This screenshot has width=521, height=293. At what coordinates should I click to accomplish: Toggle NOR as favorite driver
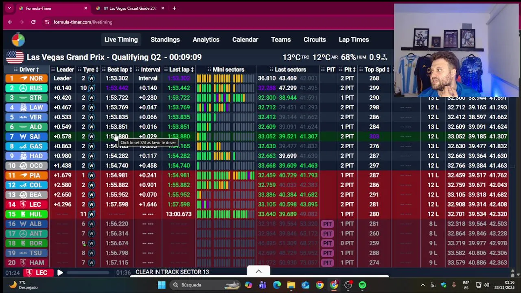point(27,79)
